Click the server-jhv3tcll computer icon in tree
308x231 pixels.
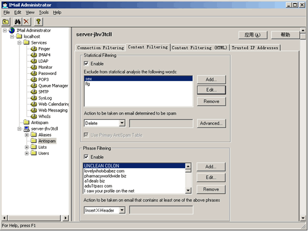point(26,129)
